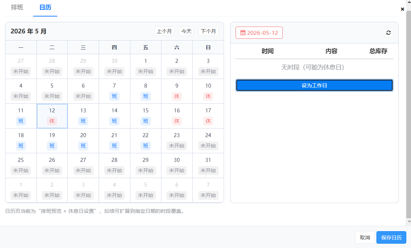Select May 25 not-started cell
Image resolution: width=411 pixels, height=248 pixels.
(21, 165)
